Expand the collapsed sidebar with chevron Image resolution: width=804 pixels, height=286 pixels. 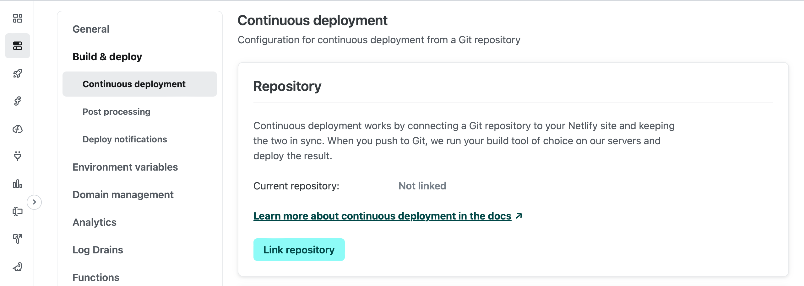[35, 202]
